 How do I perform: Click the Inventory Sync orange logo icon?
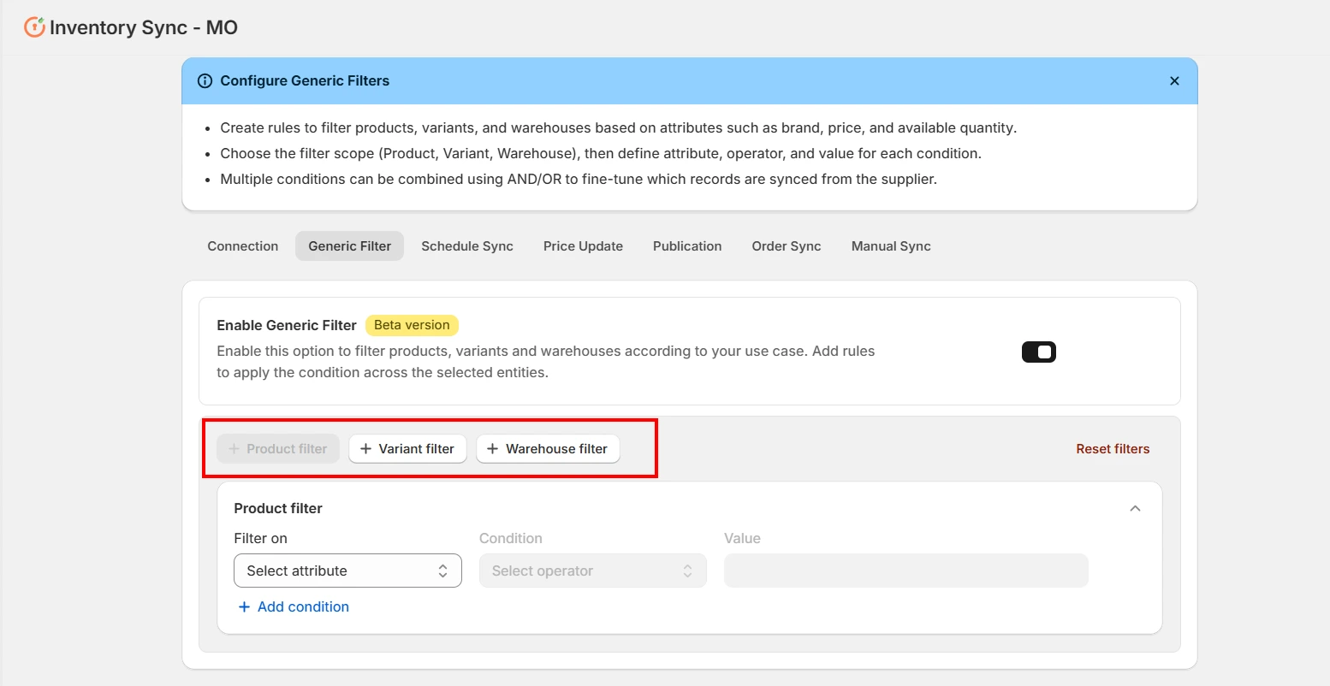(x=33, y=27)
